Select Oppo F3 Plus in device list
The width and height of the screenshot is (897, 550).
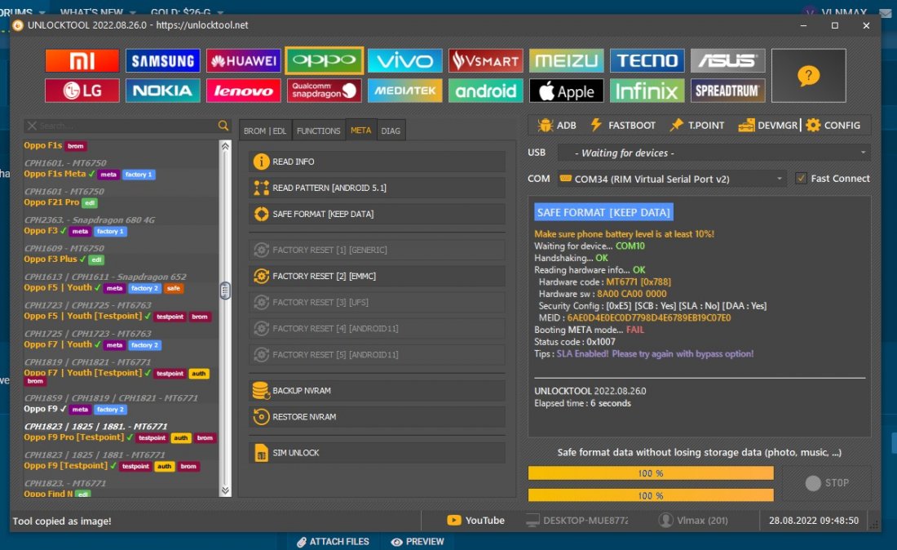point(51,259)
